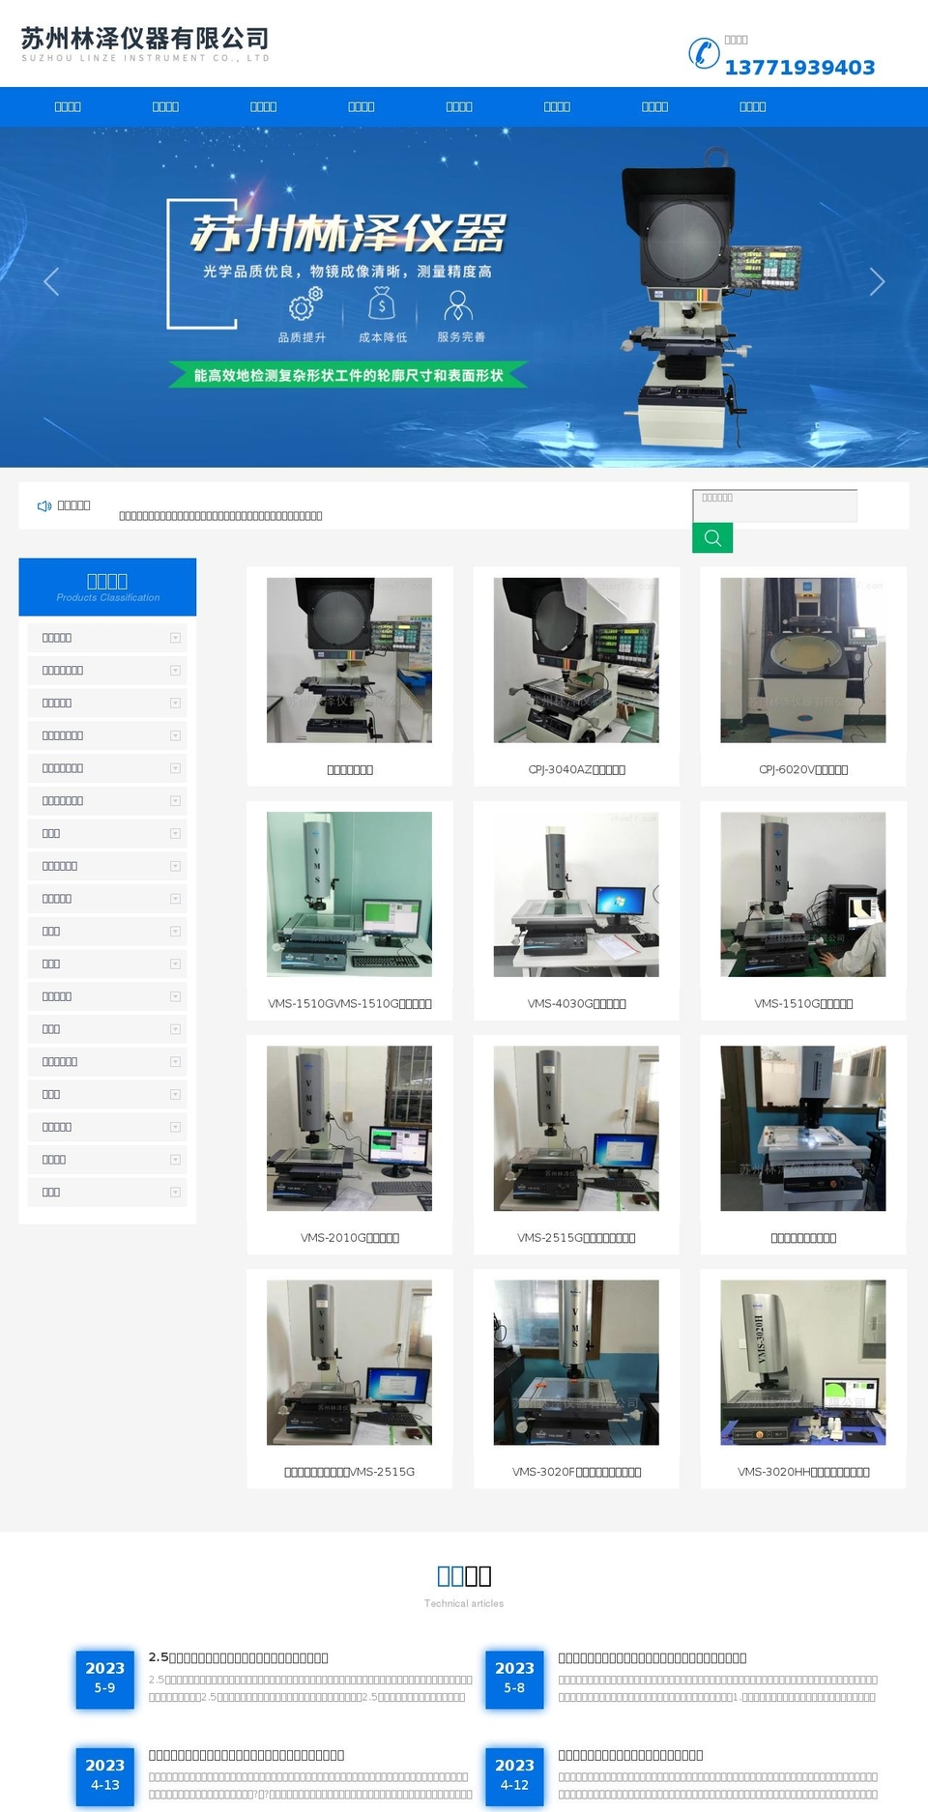Click the telephone icon beside 13771939403
This screenshot has width=928, height=1812.
704,53
